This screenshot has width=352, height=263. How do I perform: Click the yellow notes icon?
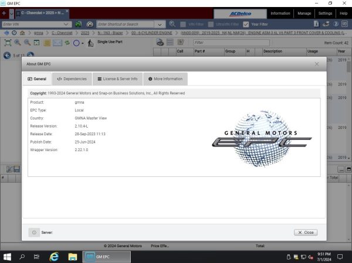point(47,43)
